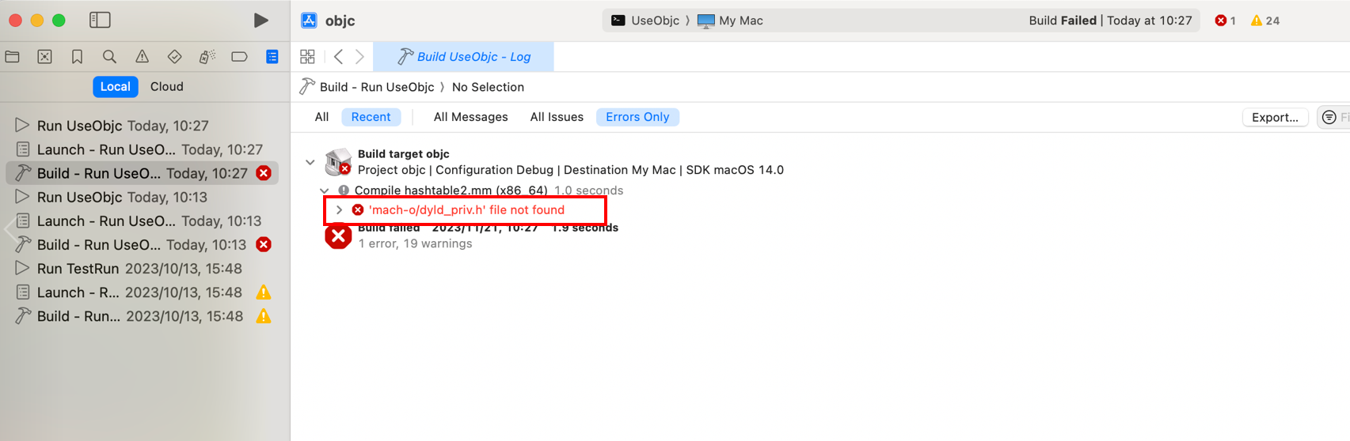This screenshot has width=1350, height=441.
Task: Select Errors Only filter
Action: (637, 117)
